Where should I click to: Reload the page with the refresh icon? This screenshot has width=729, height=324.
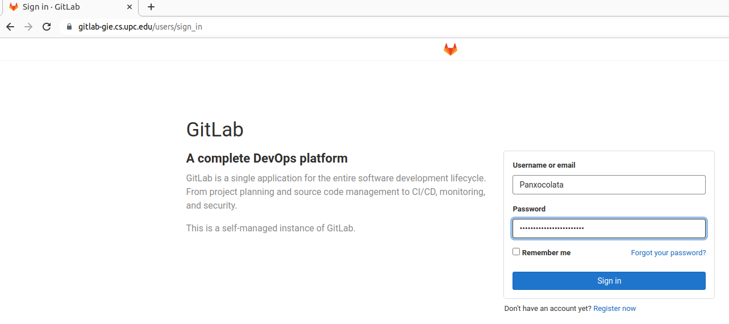coord(47,27)
